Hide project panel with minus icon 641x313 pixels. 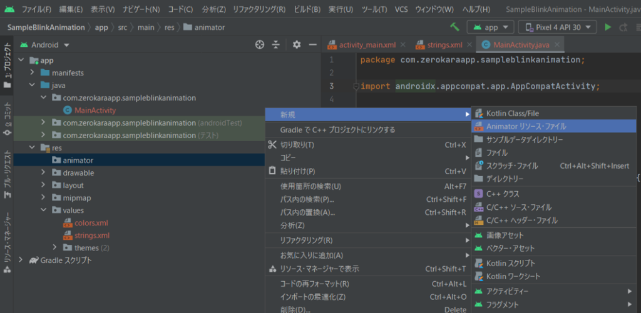[x=313, y=44]
